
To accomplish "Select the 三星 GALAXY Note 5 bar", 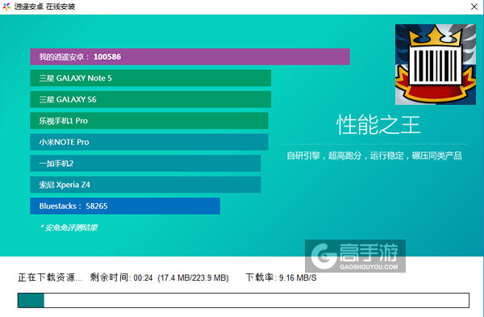I will click(150, 78).
